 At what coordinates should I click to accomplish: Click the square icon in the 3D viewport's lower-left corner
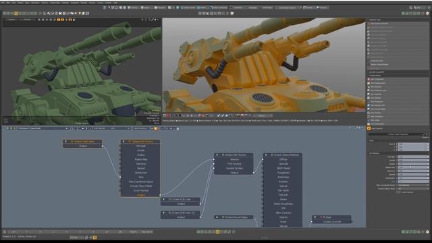6,120
